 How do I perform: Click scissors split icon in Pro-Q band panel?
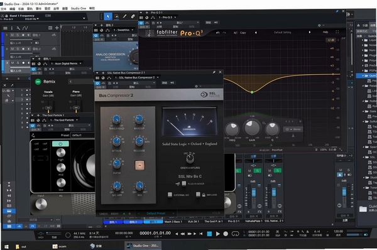tap(293, 136)
